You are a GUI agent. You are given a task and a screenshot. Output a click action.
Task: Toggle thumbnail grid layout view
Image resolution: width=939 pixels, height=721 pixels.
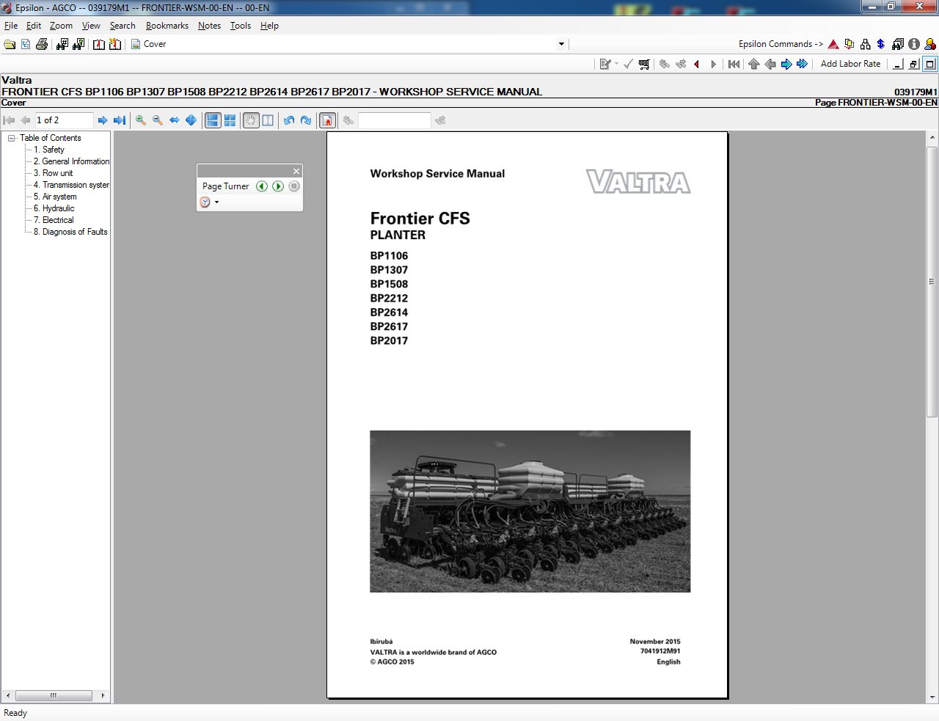(x=230, y=120)
